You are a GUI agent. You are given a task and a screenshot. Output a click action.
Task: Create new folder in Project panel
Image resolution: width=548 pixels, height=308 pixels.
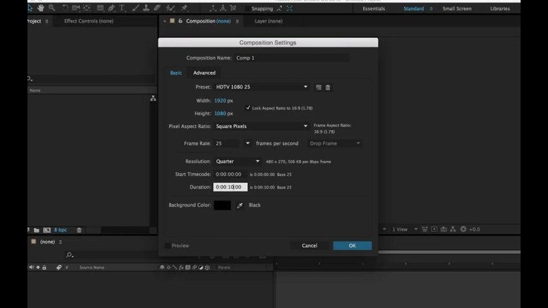click(x=36, y=230)
